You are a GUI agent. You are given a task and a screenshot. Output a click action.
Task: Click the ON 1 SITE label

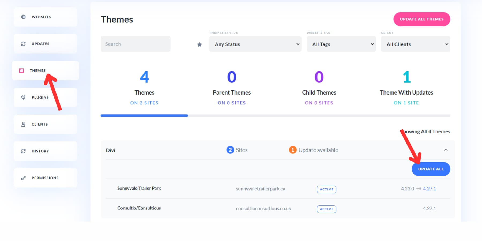[x=406, y=103]
